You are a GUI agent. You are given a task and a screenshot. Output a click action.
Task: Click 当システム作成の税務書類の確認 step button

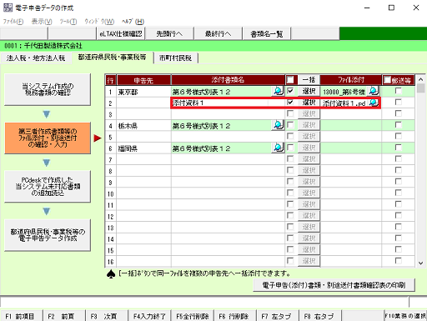pos(48,89)
